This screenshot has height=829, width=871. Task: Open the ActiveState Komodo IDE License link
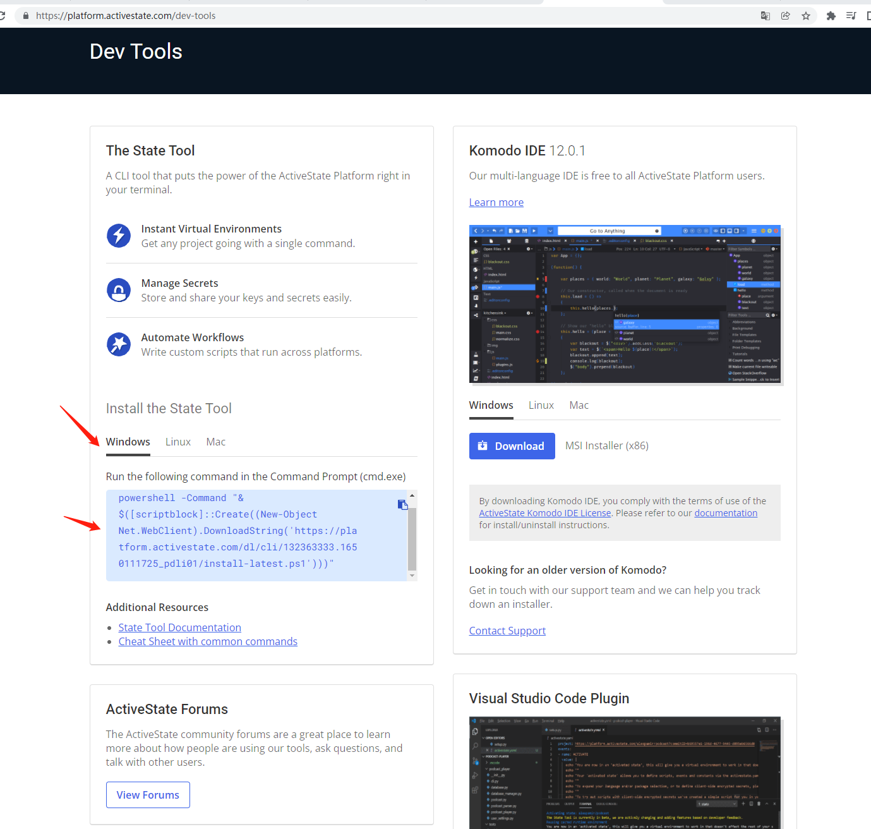(x=545, y=513)
